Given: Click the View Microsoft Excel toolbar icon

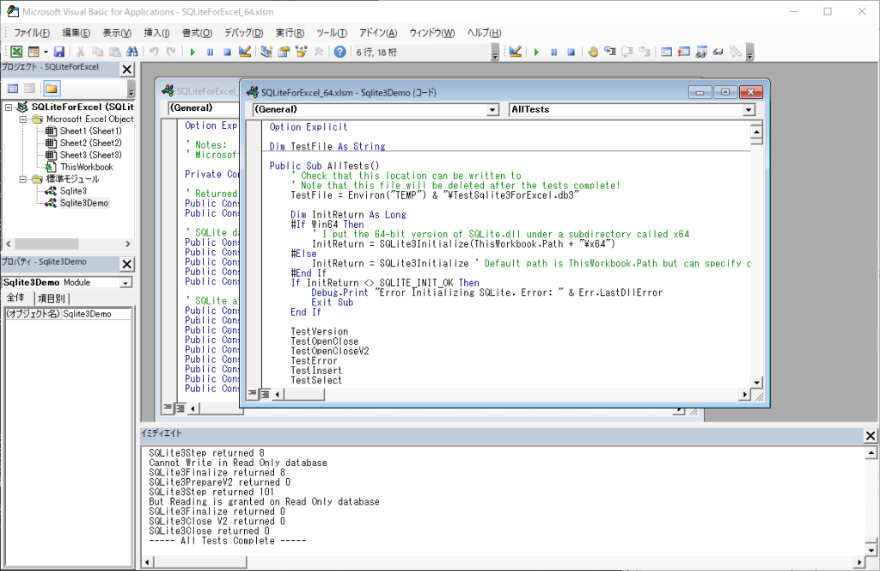Looking at the screenshot, I should 16,52.
